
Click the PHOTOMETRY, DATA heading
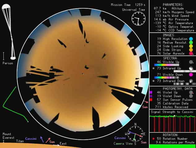178,89
